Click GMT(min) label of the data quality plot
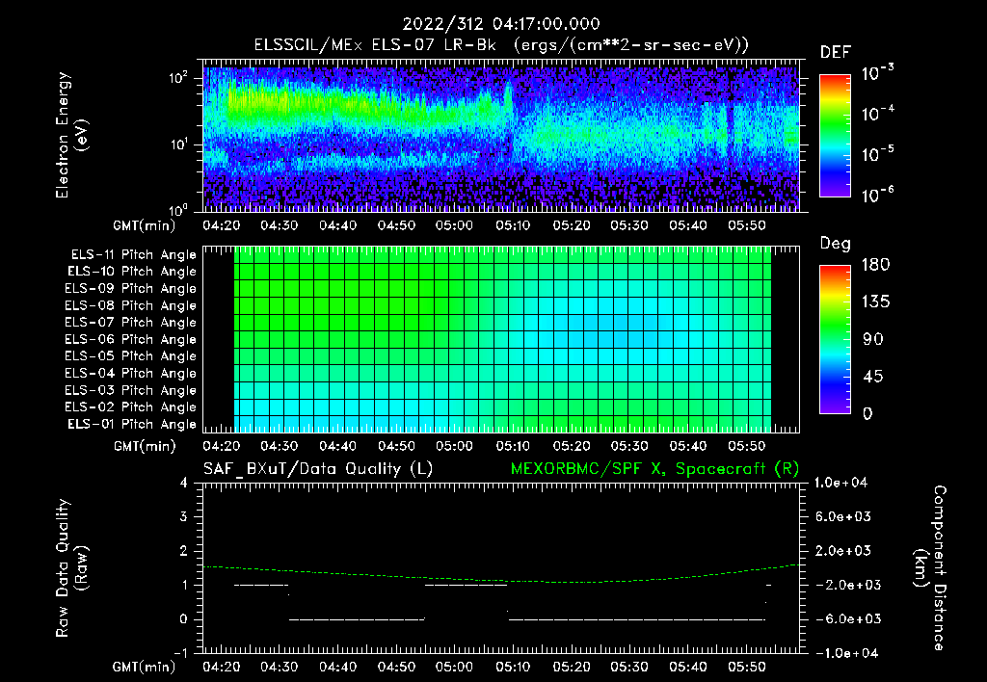The height and width of the screenshot is (682, 987). pos(145,667)
